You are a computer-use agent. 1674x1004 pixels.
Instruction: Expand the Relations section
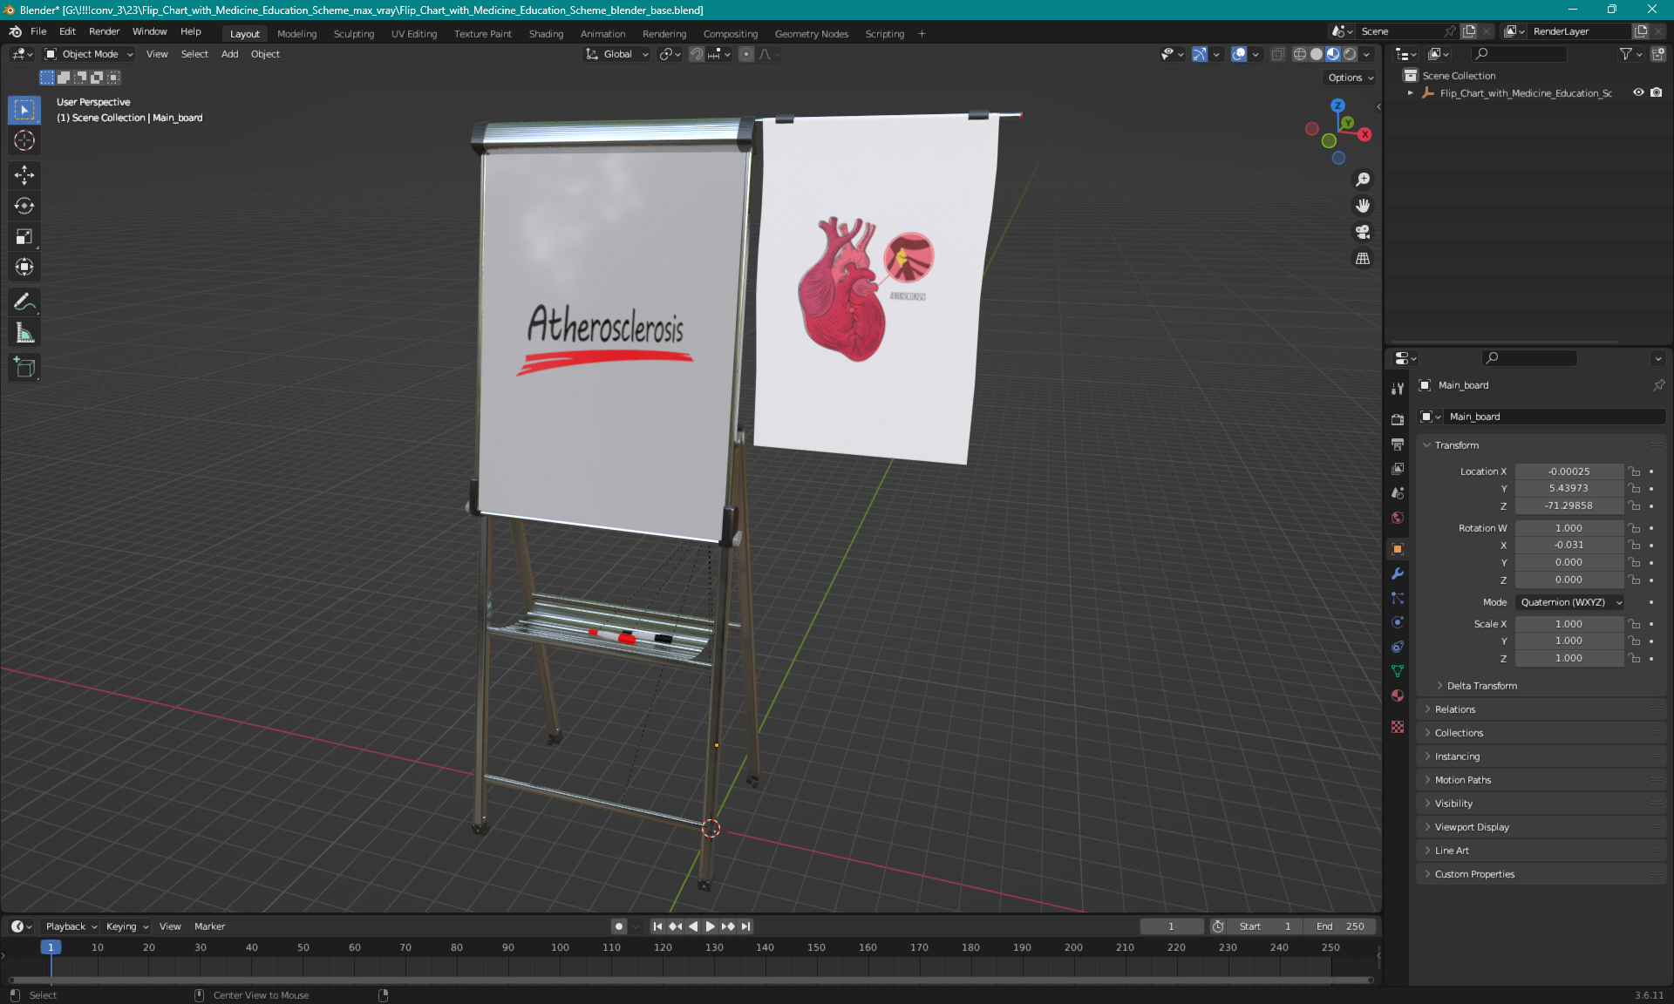1454,709
